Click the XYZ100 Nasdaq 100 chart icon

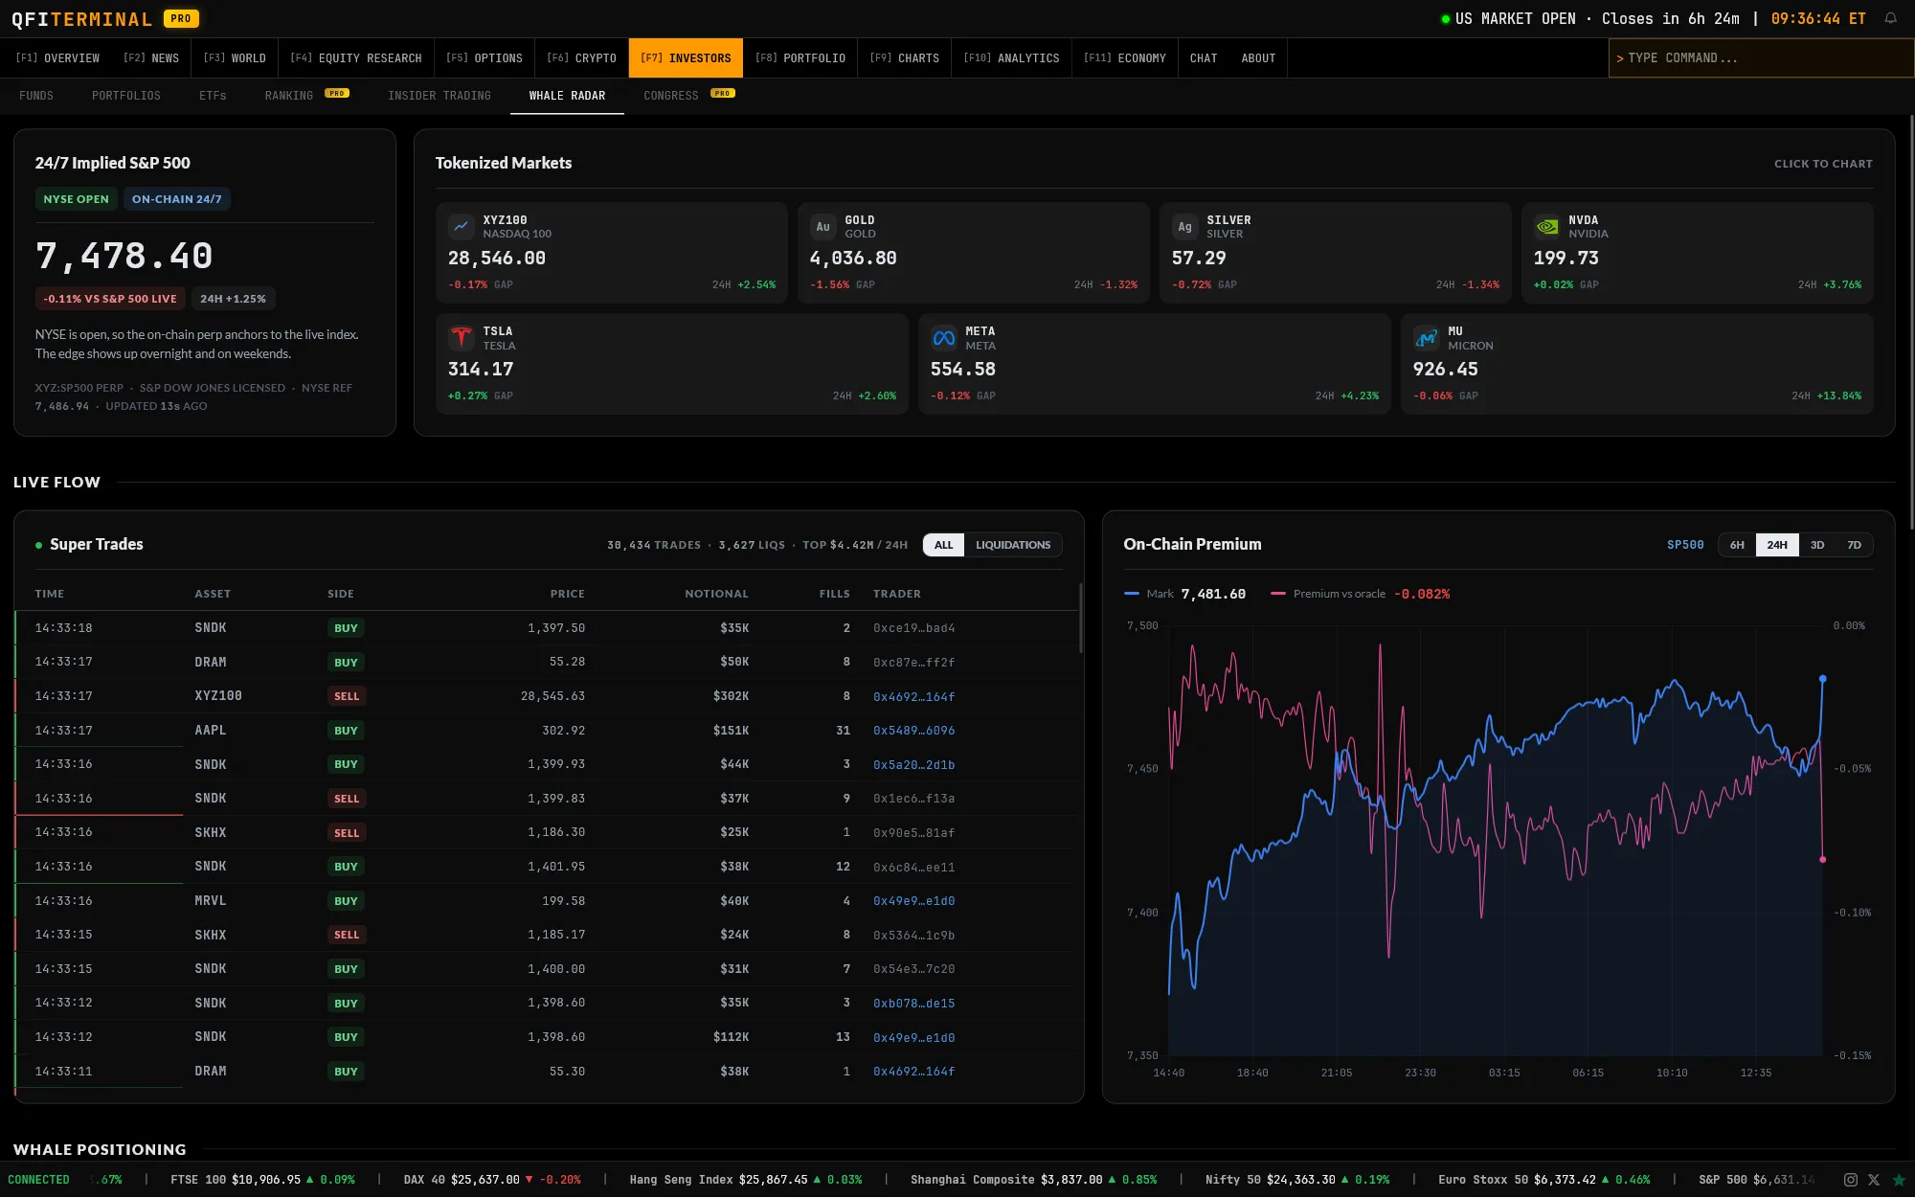point(462,227)
